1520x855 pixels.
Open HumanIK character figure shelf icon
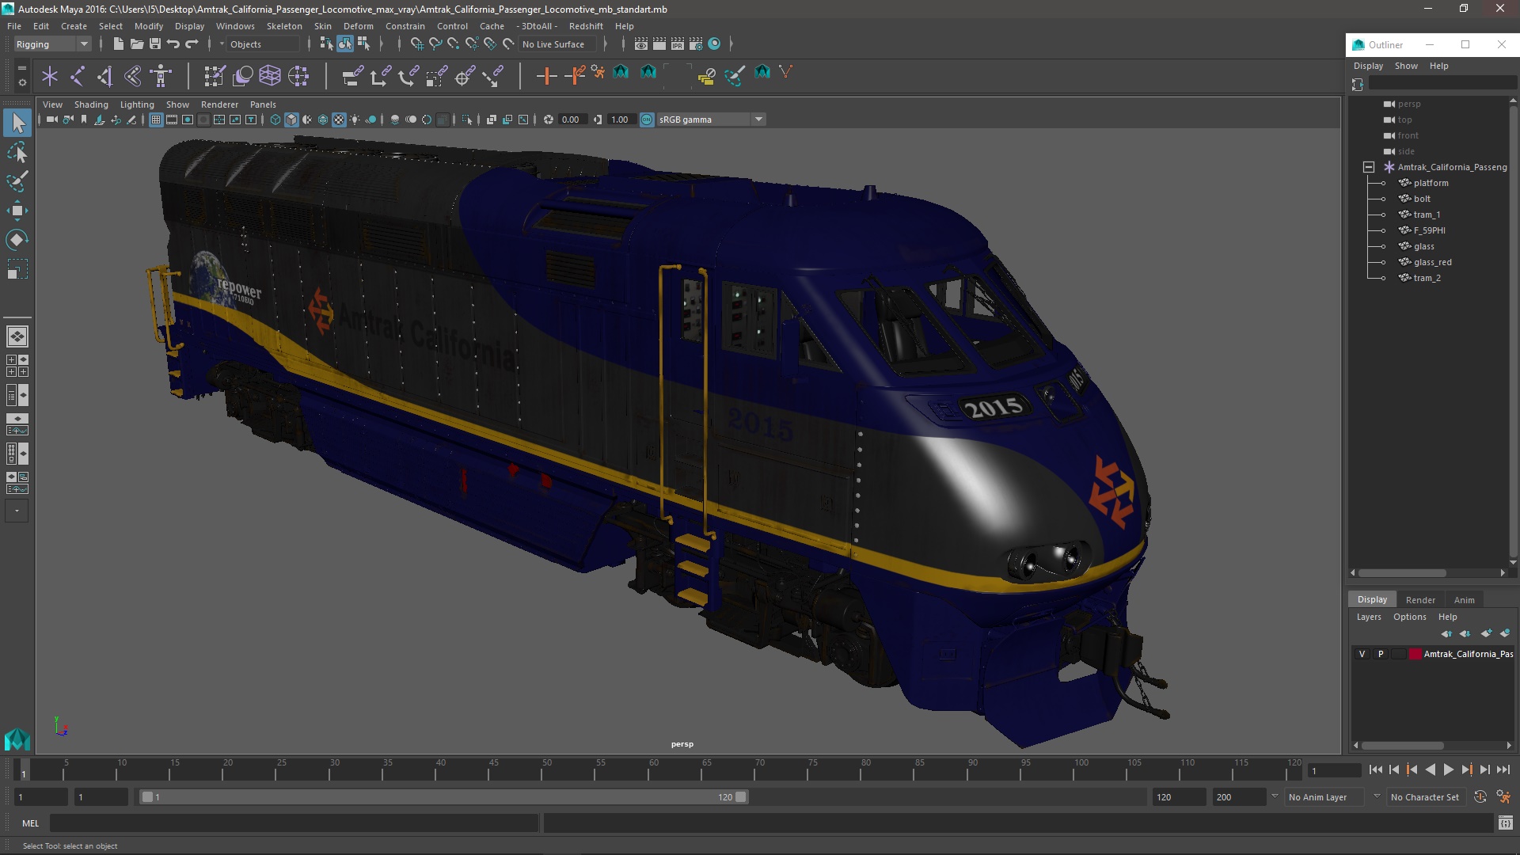tap(161, 76)
